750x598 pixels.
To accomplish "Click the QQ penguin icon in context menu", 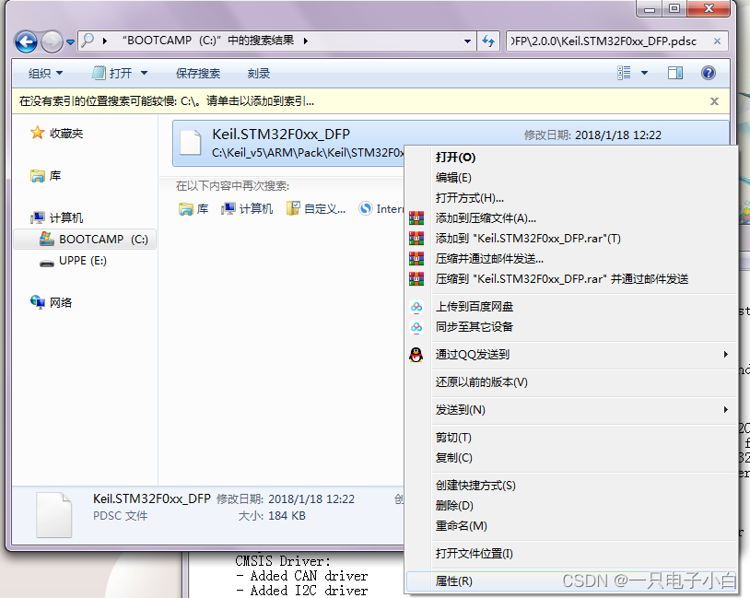I will click(416, 355).
